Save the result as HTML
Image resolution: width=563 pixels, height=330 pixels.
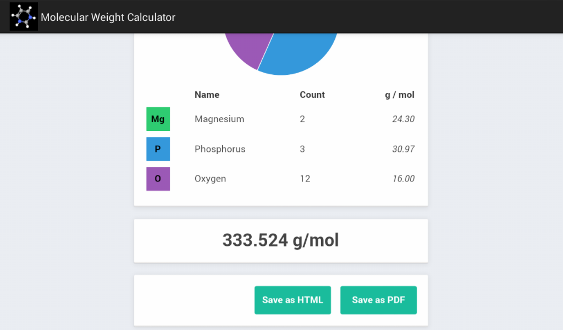point(292,300)
